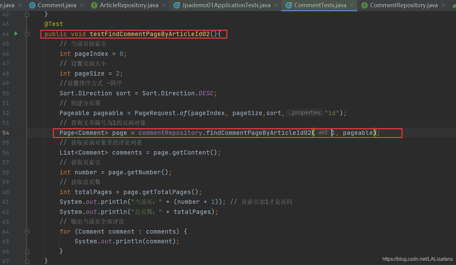This screenshot has width=456, height=265.
Task: Click 'pageable' argument on line 54
Action: [x=358, y=133]
